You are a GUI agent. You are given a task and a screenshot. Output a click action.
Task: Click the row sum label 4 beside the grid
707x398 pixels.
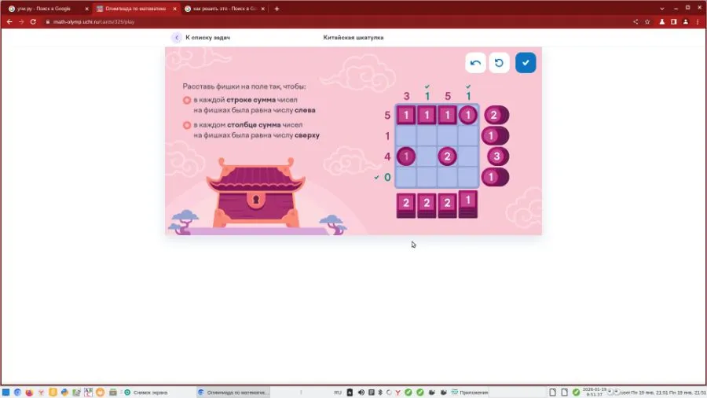tap(386, 157)
